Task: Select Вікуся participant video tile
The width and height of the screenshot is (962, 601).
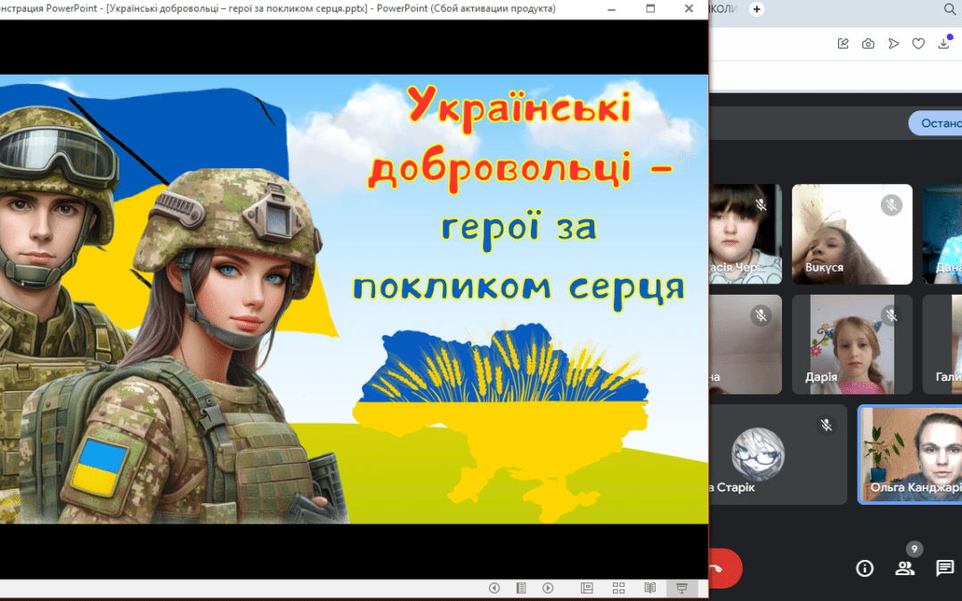Action: (852, 234)
